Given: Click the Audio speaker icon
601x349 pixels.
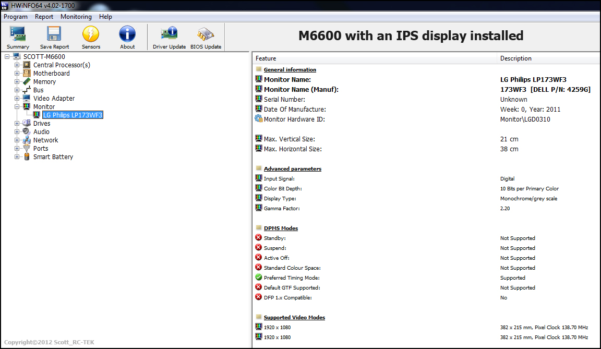Looking at the screenshot, I should 27,132.
